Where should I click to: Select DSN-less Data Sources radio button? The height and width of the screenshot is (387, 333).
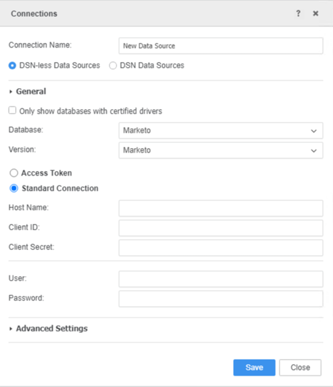(x=12, y=66)
